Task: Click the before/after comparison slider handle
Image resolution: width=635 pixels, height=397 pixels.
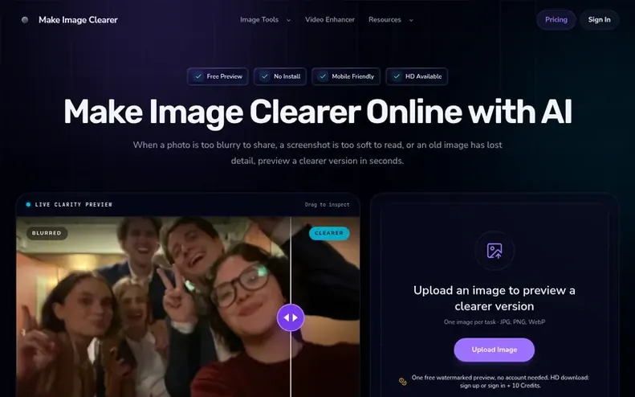Action: tap(291, 317)
